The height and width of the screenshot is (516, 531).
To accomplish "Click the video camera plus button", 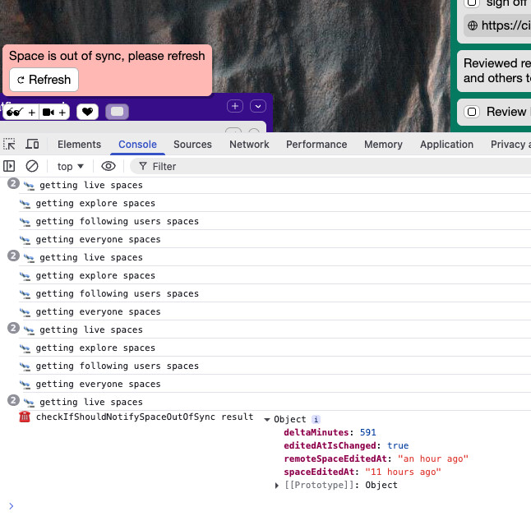I will click(x=54, y=112).
